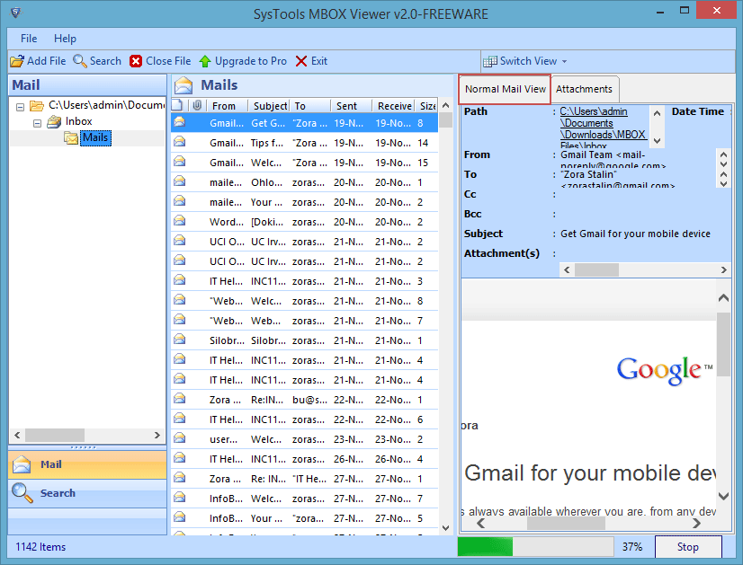
Task: Click the Switch View grid icon
Action: 490,61
